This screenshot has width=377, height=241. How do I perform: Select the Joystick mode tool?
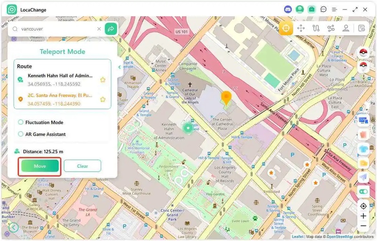tap(346, 28)
